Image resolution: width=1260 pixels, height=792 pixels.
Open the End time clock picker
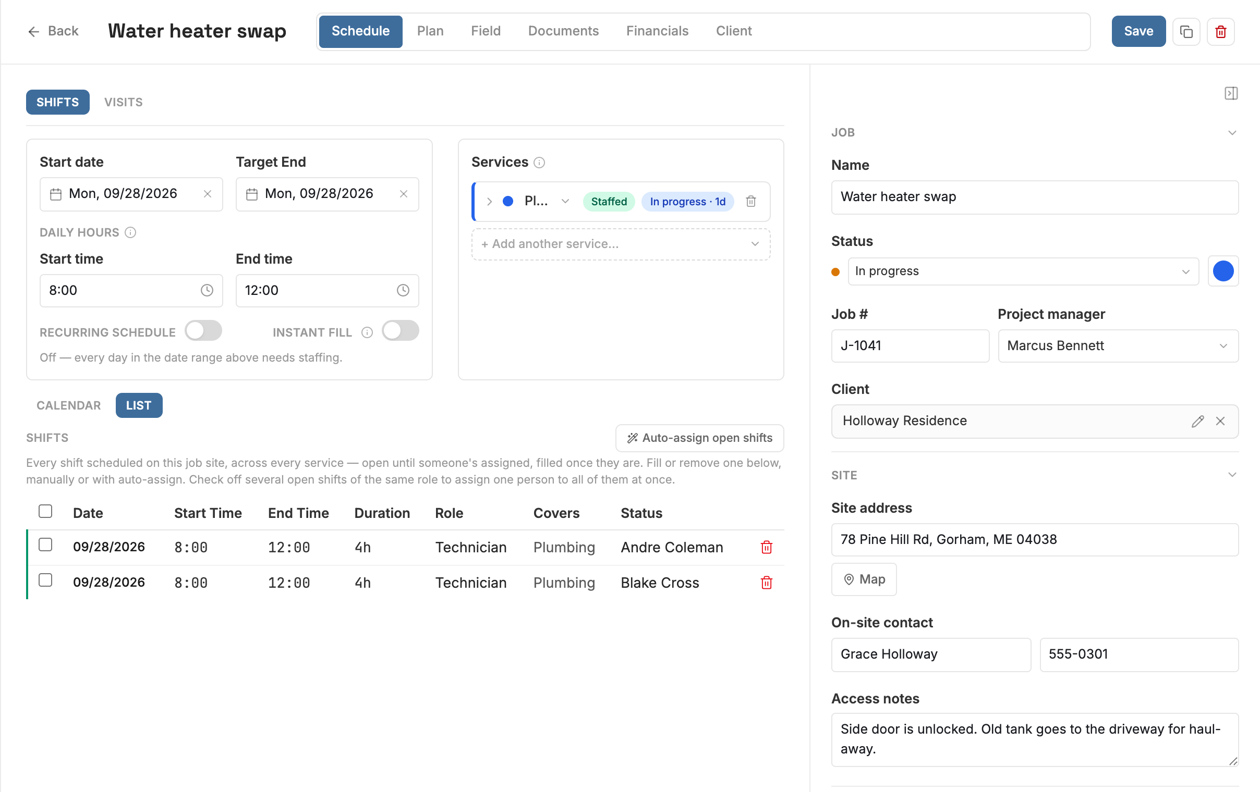(403, 290)
